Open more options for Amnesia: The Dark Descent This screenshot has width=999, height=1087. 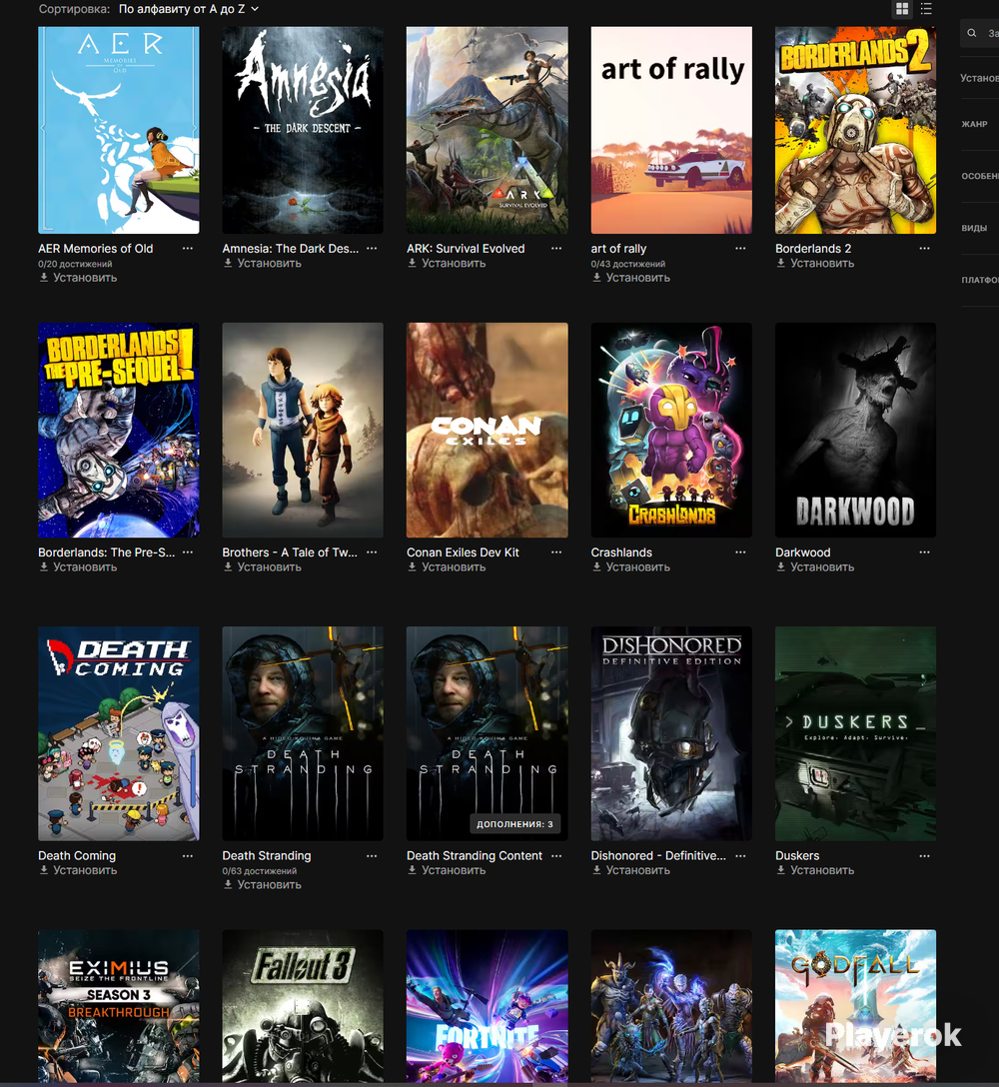click(372, 248)
